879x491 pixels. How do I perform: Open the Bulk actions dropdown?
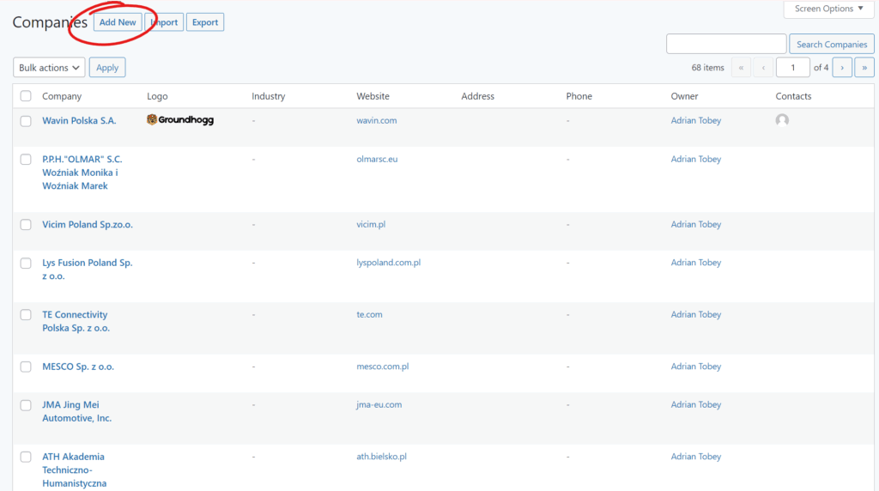click(49, 67)
